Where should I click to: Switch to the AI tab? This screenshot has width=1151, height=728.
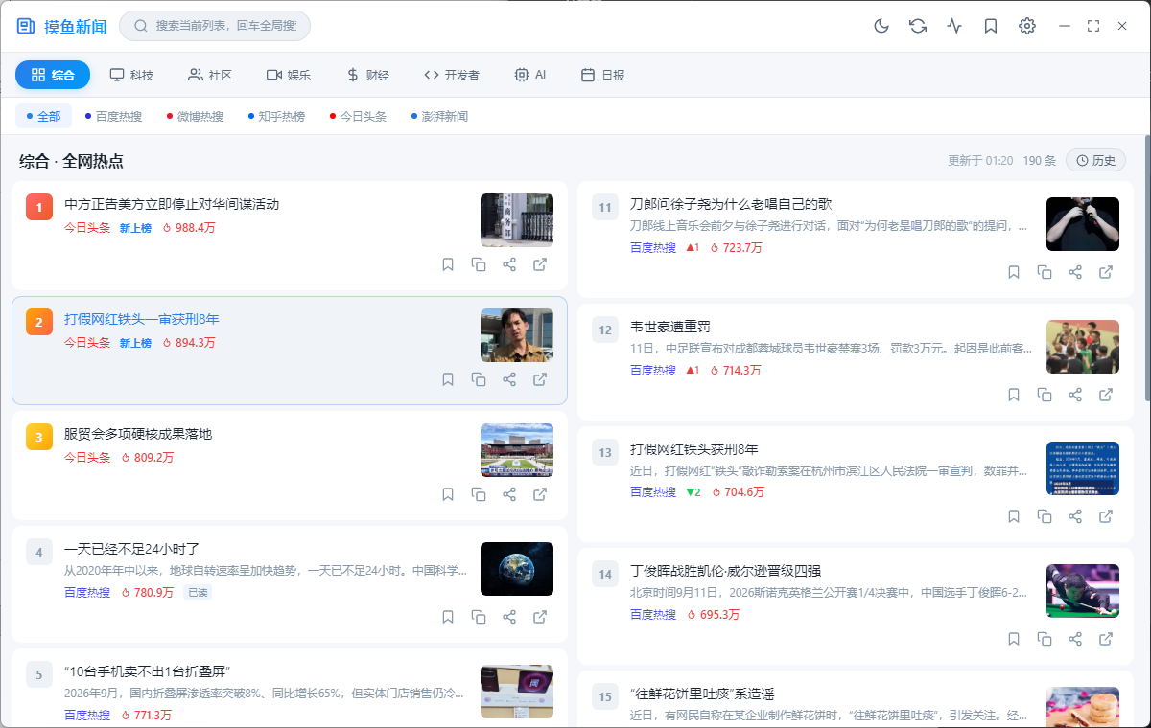(530, 75)
